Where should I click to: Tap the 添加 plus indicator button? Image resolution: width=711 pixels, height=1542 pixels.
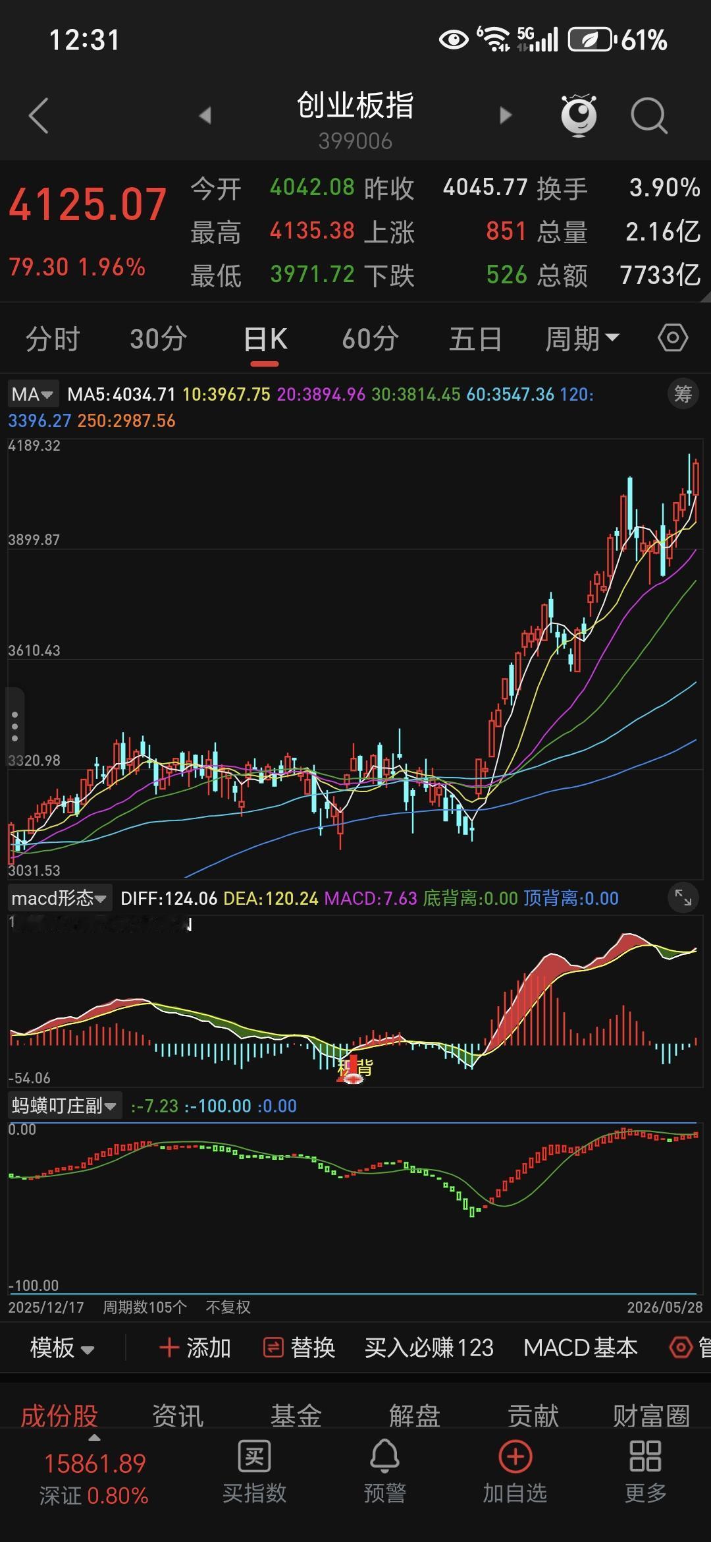[x=195, y=1348]
